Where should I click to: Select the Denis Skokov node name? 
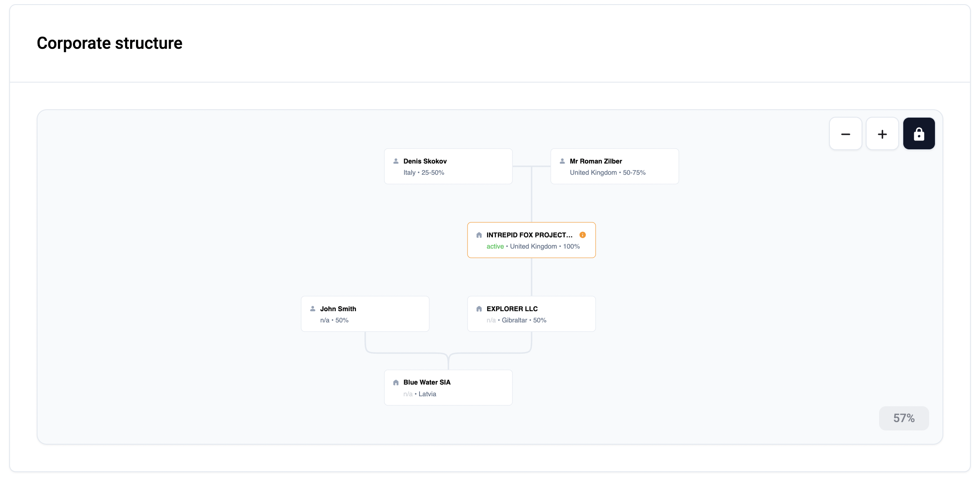[x=425, y=161]
